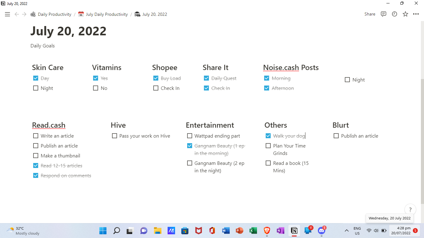Open the Notion help question mark

(410, 209)
